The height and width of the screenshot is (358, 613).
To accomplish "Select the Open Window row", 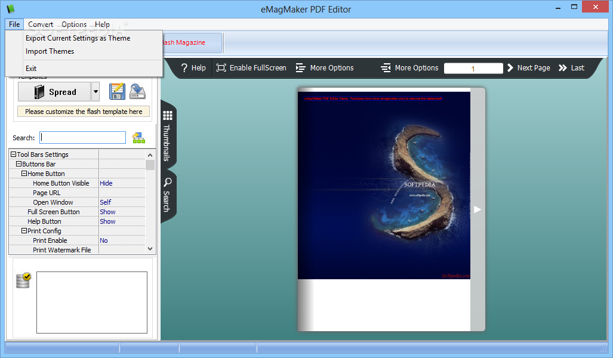I will (53, 202).
